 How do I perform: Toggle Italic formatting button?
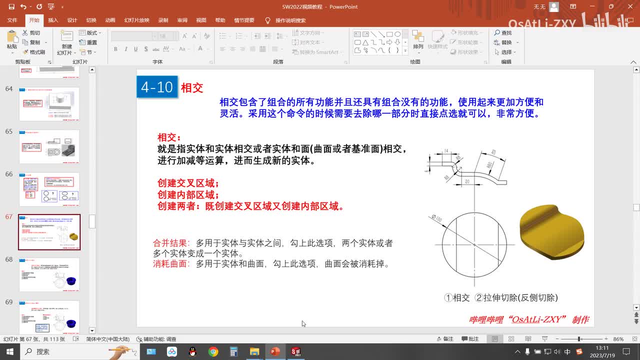pos(125,49)
